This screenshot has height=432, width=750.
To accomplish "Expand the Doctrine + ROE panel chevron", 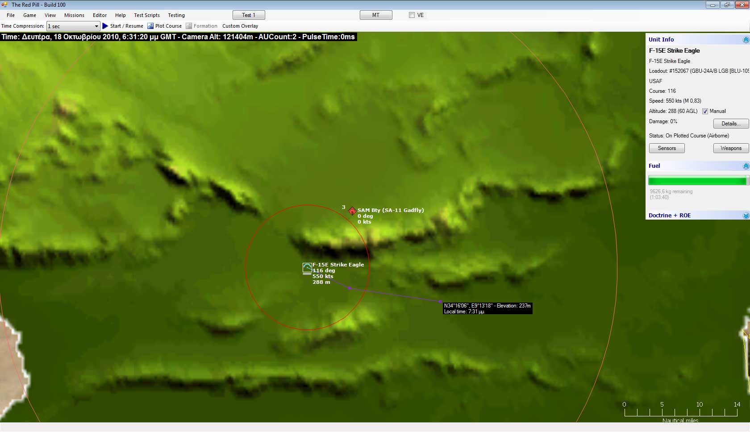I will coord(746,216).
